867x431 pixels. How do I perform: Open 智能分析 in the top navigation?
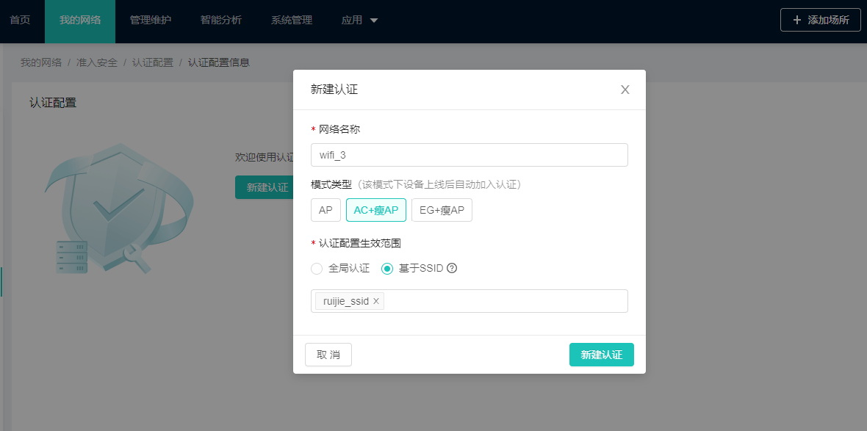tap(221, 21)
